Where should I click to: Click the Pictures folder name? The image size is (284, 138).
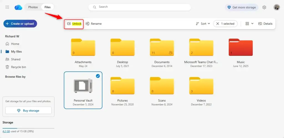click(x=123, y=101)
